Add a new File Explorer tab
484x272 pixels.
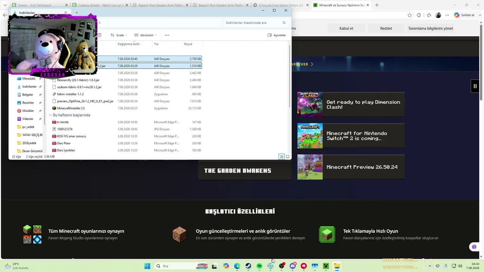click(76, 13)
